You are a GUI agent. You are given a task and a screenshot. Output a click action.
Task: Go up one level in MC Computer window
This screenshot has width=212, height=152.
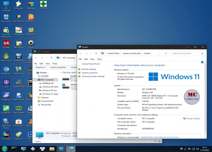(x=52, y=58)
